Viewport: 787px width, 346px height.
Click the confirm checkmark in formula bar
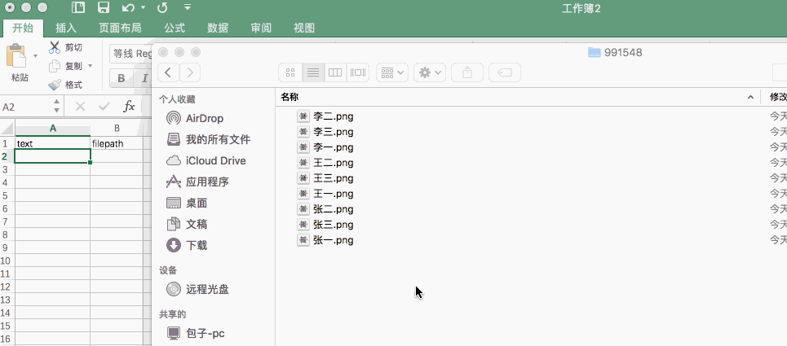[x=104, y=106]
